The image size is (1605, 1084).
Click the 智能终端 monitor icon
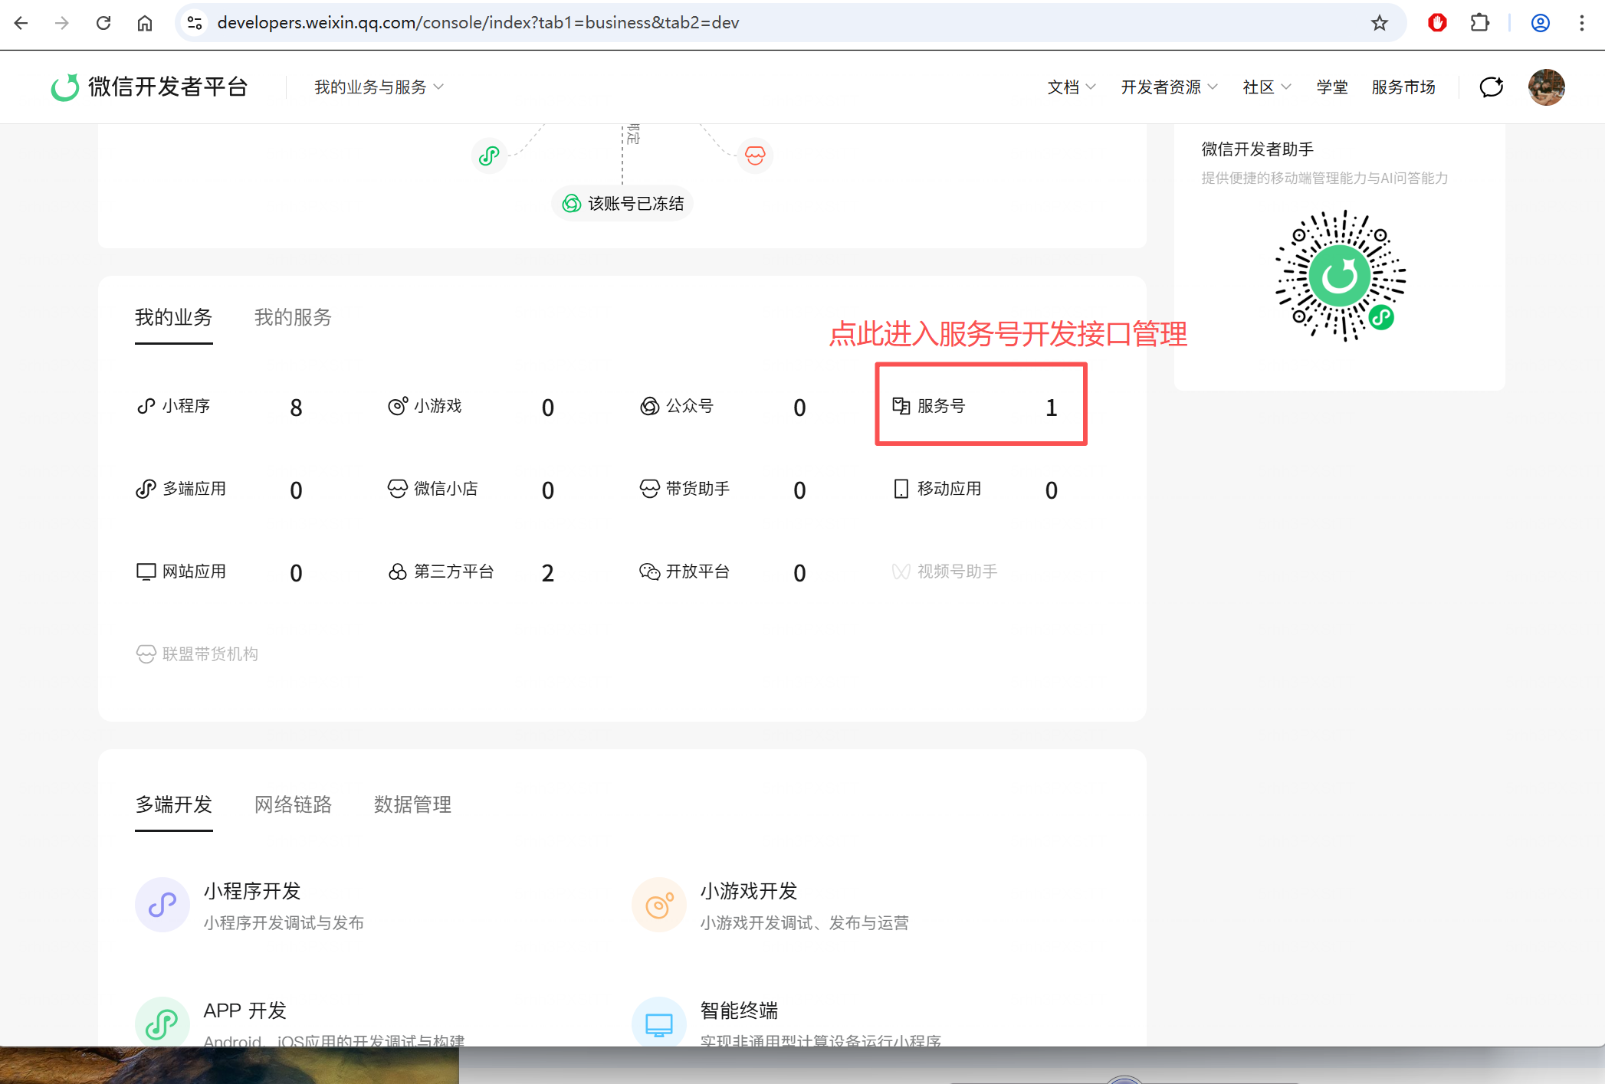pos(659,1023)
